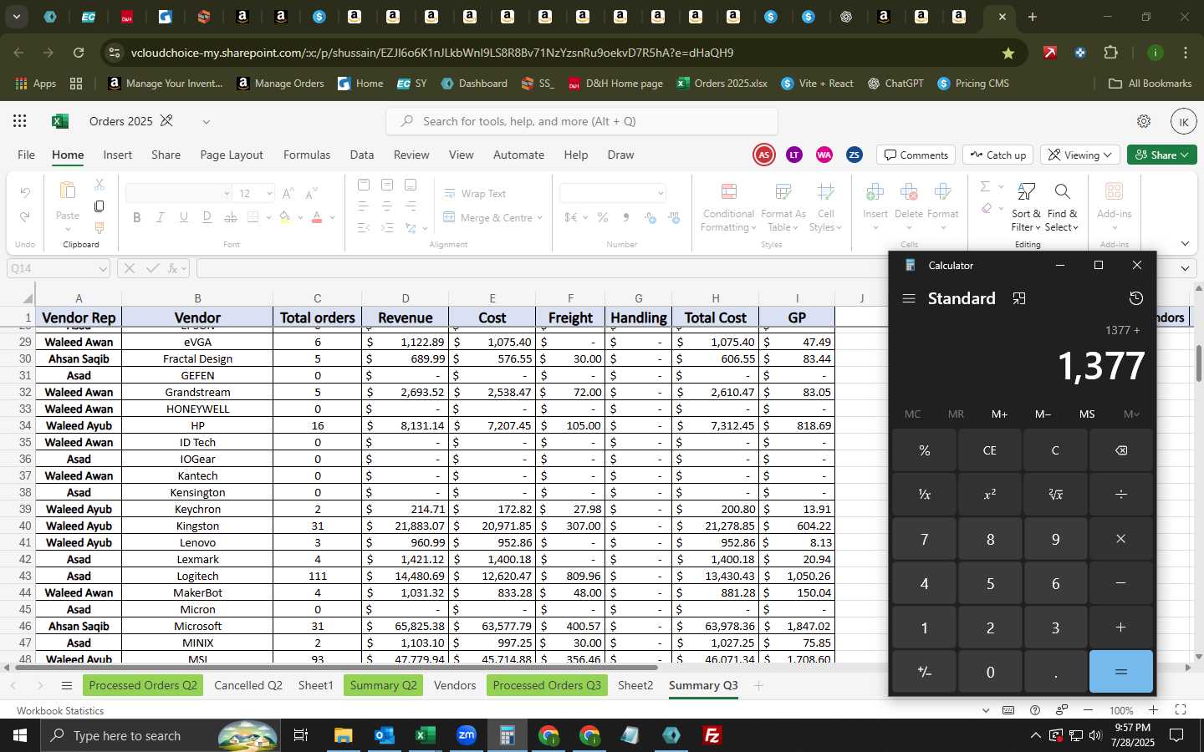Toggle Underline formatting in ribbon
This screenshot has width=1204, height=752.
tap(183, 217)
